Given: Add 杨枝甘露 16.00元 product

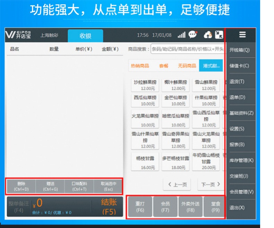Looking at the screenshot, I should 145,162.
